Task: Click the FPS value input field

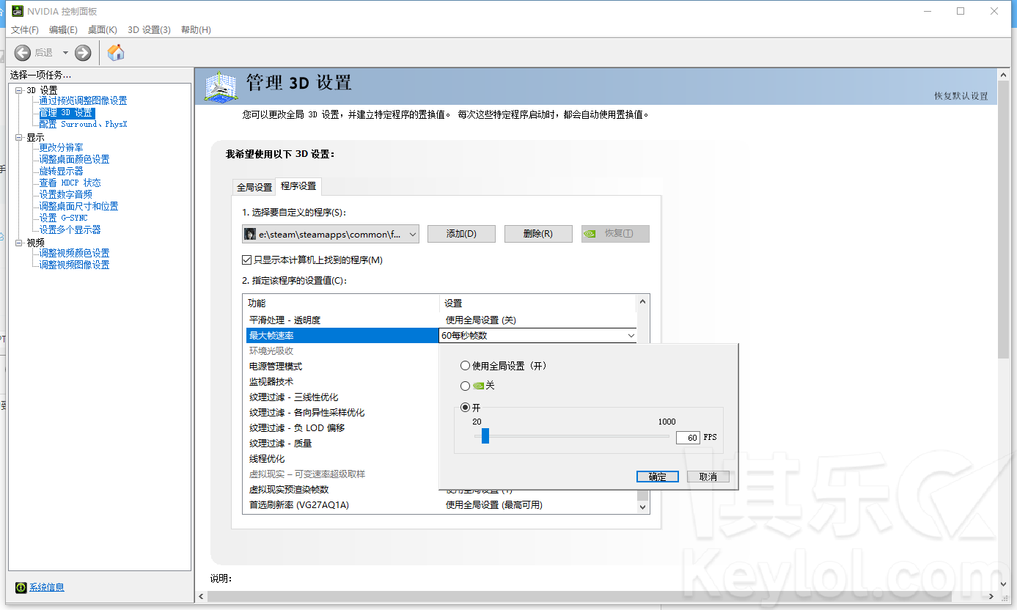Action: [x=688, y=437]
